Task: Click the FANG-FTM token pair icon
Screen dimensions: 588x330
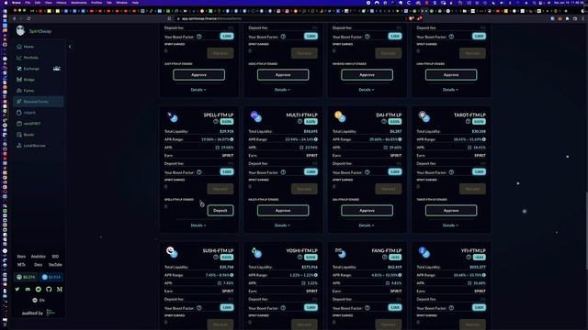Action: pos(340,252)
